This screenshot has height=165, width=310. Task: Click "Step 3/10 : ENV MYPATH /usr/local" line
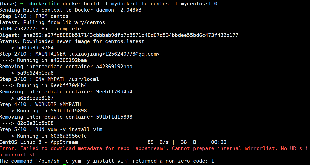pyautogui.click(x=49, y=79)
